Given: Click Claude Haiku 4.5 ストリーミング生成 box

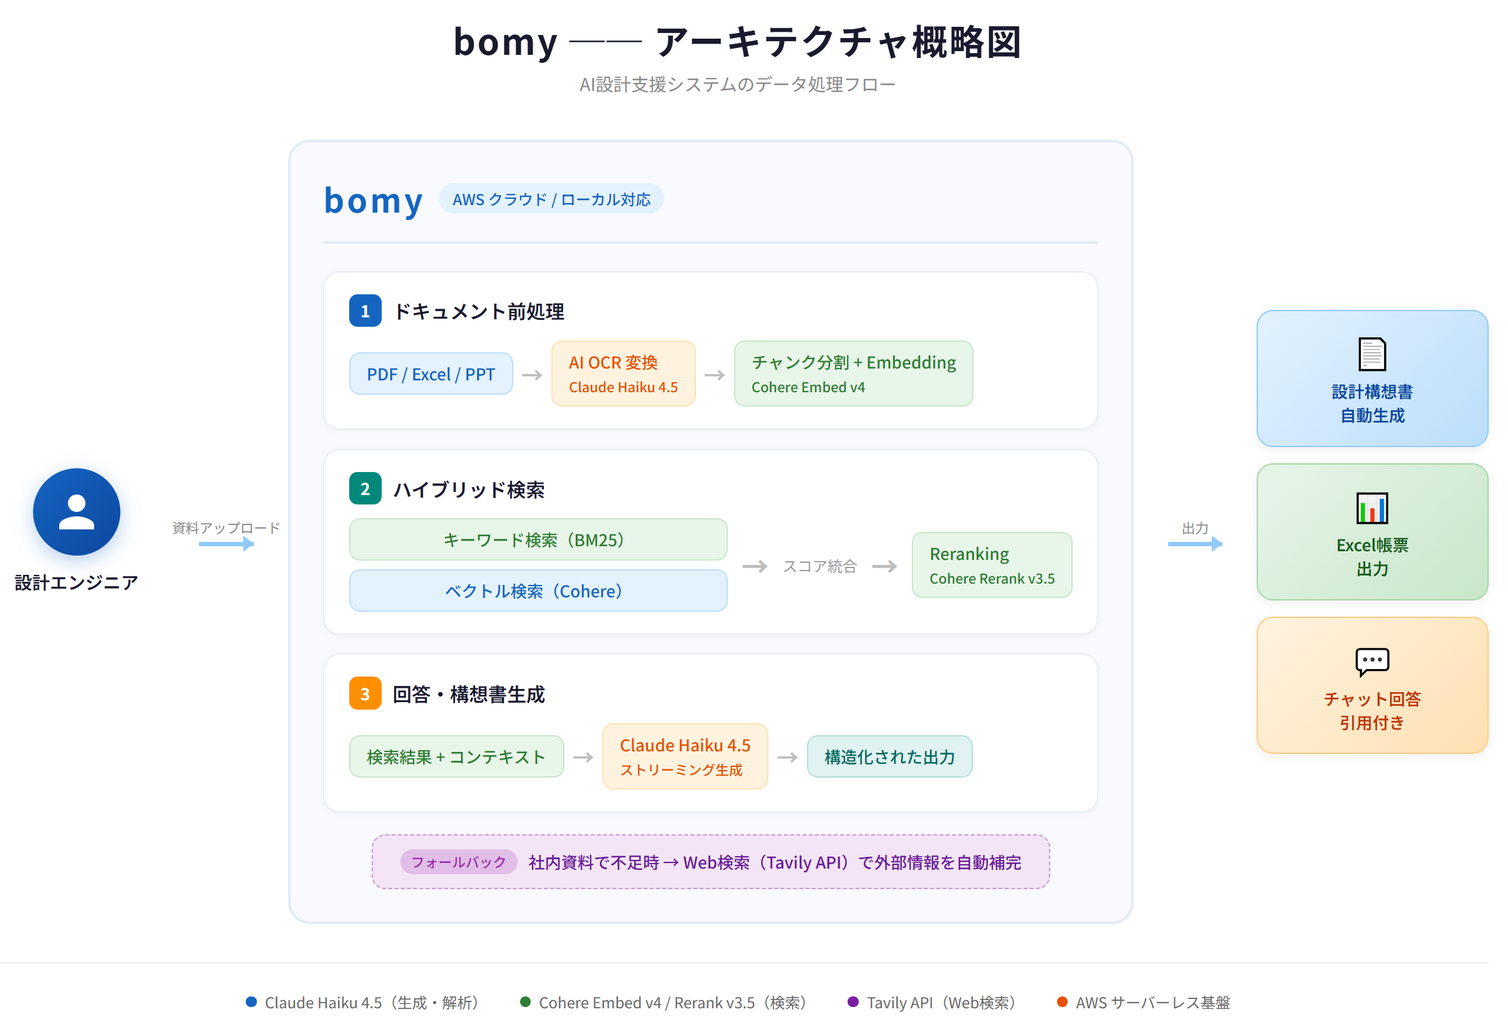Looking at the screenshot, I should [685, 756].
